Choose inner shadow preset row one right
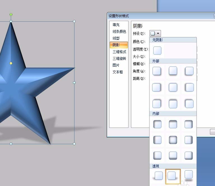The image size is (215, 186). tap(189, 124)
